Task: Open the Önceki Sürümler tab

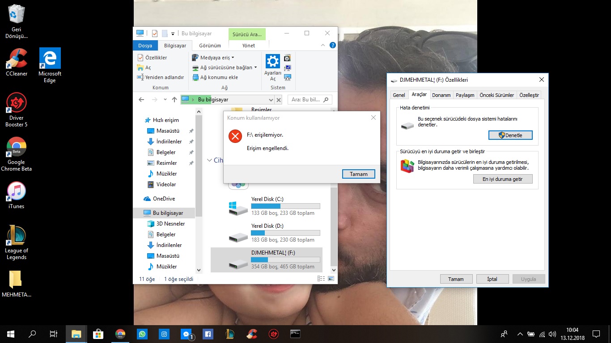Action: 496,95
